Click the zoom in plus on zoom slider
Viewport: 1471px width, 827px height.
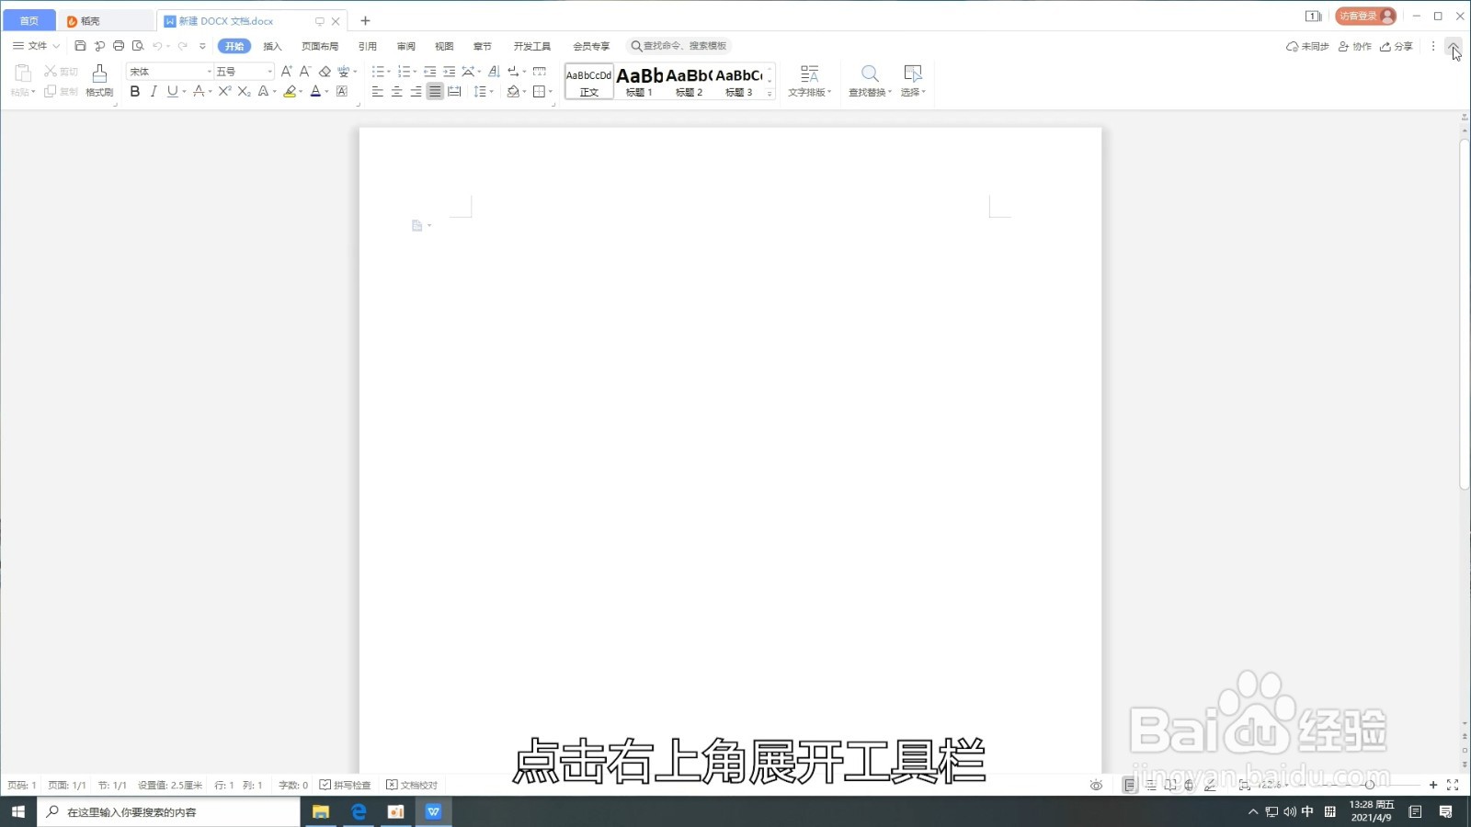(x=1433, y=785)
